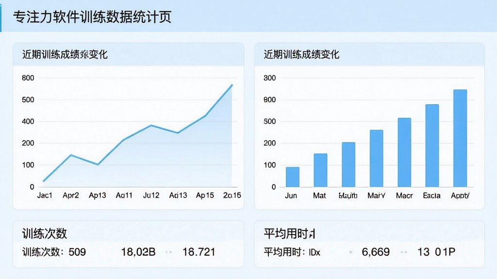Viewport: 497px width, 279px height.
Task: Select the x-axis label Ju12
Action: (151, 195)
